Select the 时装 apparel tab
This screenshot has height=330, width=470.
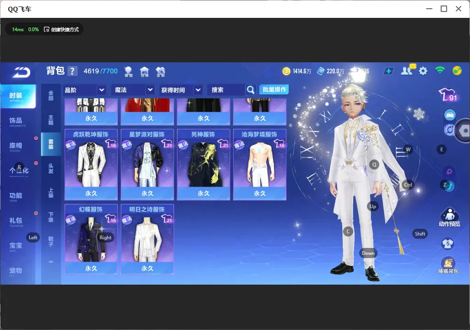[18, 96]
